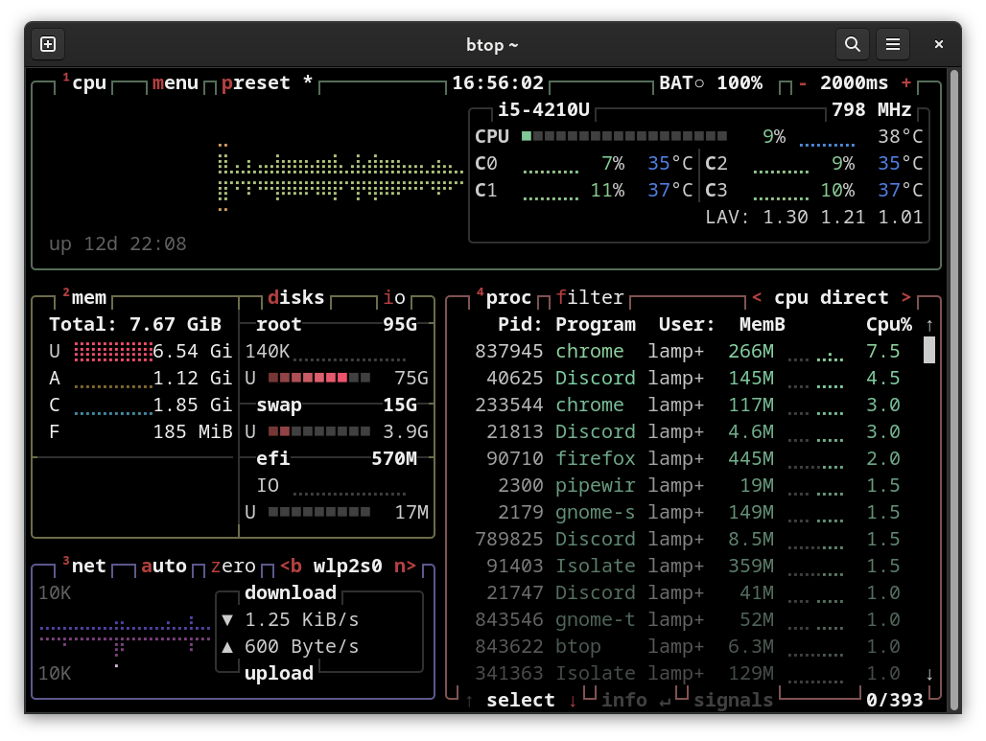Click the Cpu% column header
986x741 pixels.
coord(888,324)
